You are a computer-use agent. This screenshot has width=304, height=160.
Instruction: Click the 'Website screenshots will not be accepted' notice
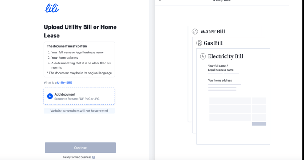coord(79,111)
